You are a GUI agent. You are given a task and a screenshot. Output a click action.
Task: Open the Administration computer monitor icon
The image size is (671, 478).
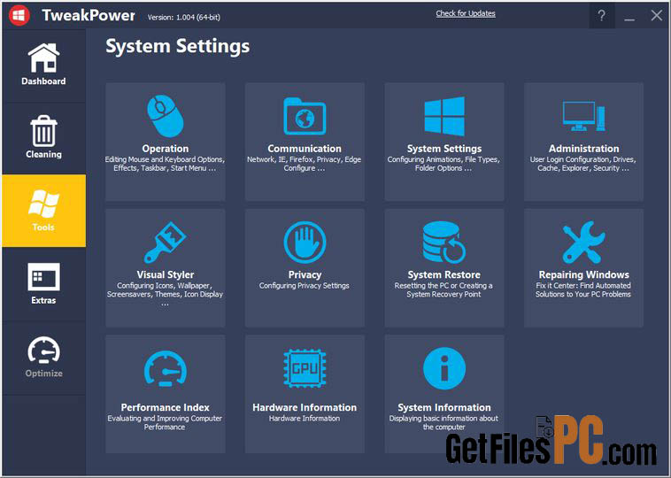pos(583,116)
